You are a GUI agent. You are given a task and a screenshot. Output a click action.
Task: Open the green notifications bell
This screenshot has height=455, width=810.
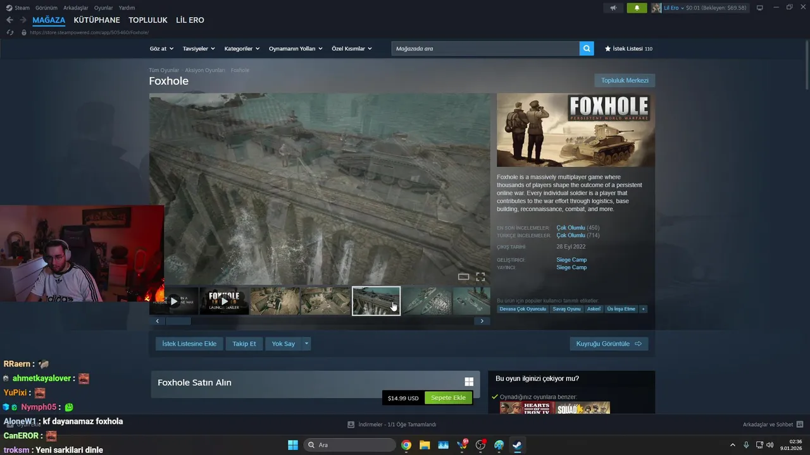[x=637, y=8]
